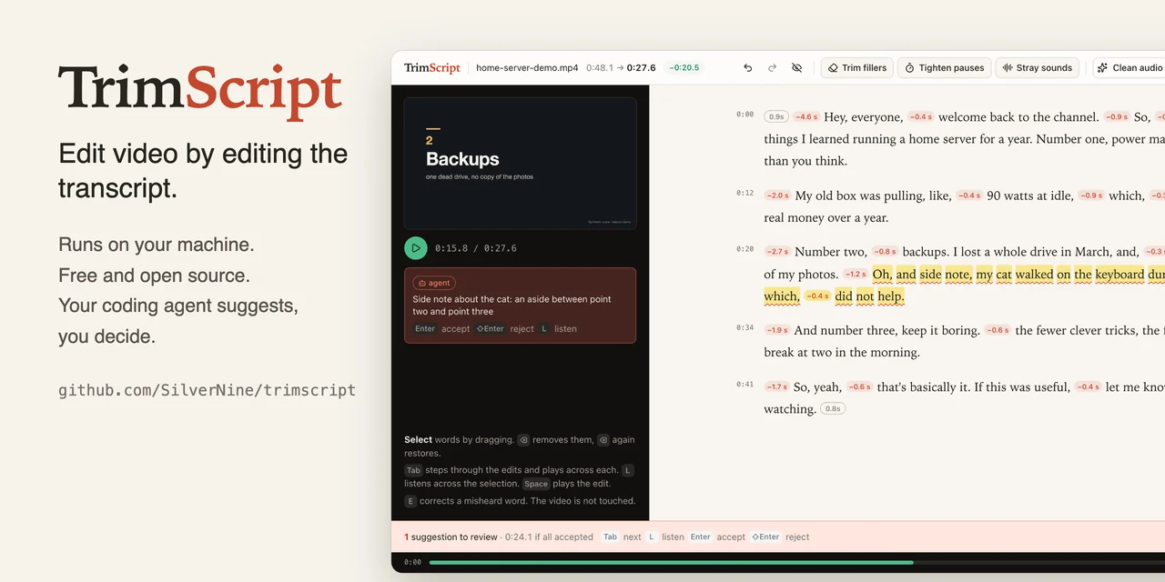The height and width of the screenshot is (582, 1165).
Task: Click the word "Backups" in video slide
Action: [x=462, y=159]
